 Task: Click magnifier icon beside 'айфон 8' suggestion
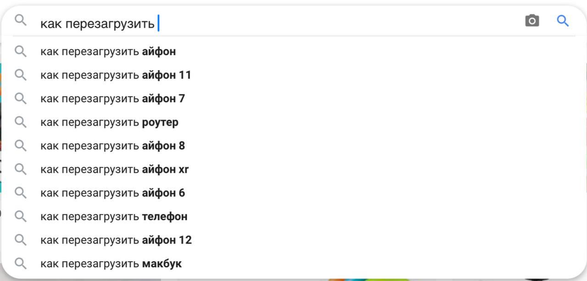(21, 145)
